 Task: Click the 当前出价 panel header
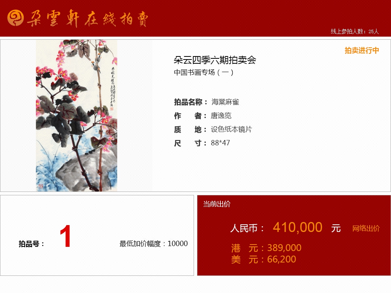(217, 204)
